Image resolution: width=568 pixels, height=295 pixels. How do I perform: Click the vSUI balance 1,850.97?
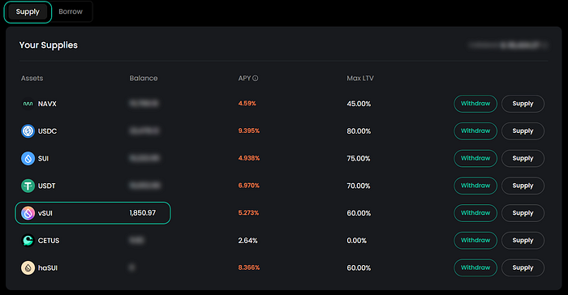click(x=143, y=213)
